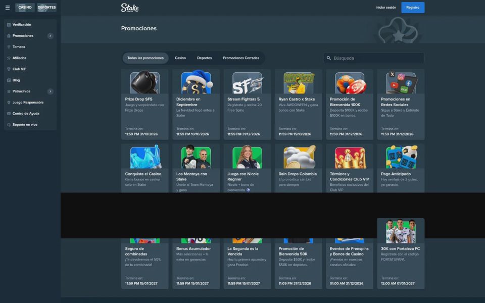Click the Centro de Ayuda icon
This screenshot has width=485, height=303.
pyautogui.click(x=9, y=114)
